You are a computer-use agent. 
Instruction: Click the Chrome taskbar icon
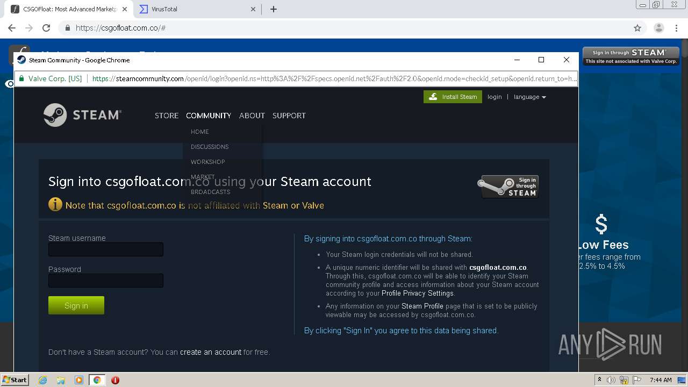click(97, 380)
